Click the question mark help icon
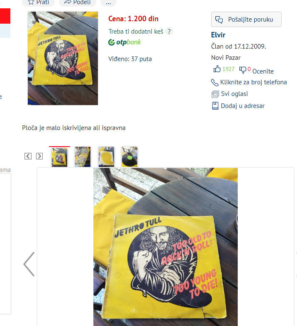 pos(169,32)
